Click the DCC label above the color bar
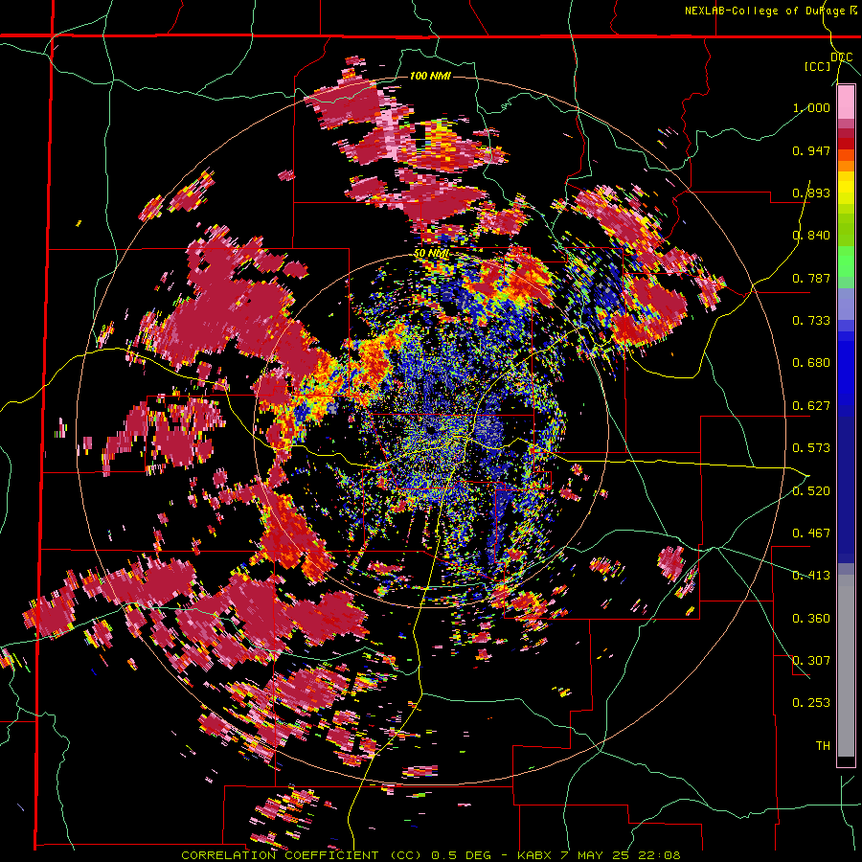862x862 pixels. pyautogui.click(x=841, y=57)
